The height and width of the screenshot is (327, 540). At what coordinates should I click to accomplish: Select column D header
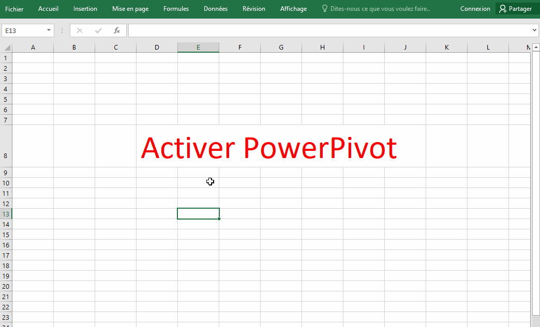(157, 48)
